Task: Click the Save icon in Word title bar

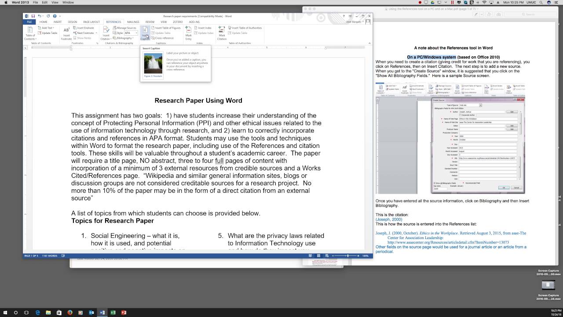Action: tap(33, 16)
